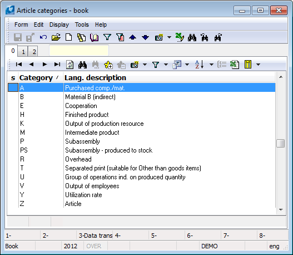Select the Utilization rate row
Image resolution: width=293 pixels, height=255 pixels.
[x=141, y=195]
